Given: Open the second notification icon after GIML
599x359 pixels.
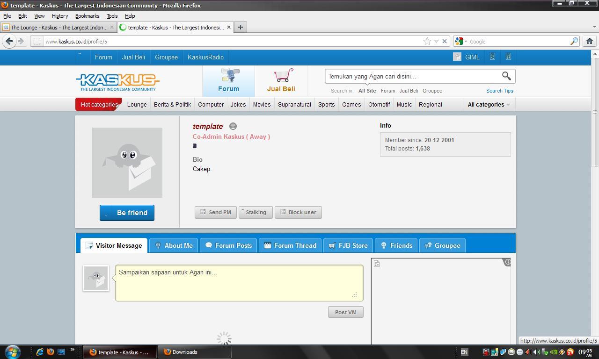Looking at the screenshot, I should click(508, 57).
